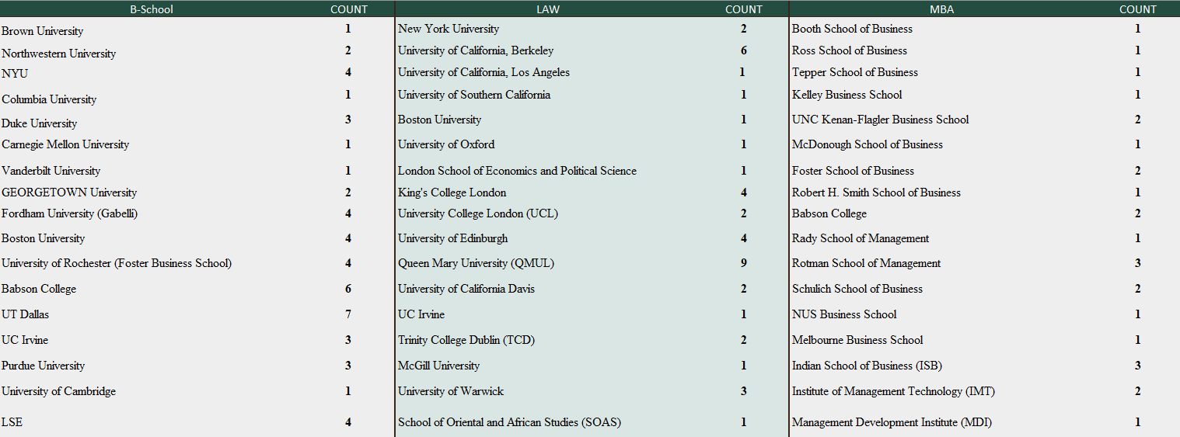Viewport: 1180px width, 437px height.
Task: Select the Tepper School of Business cell
Action: click(855, 72)
